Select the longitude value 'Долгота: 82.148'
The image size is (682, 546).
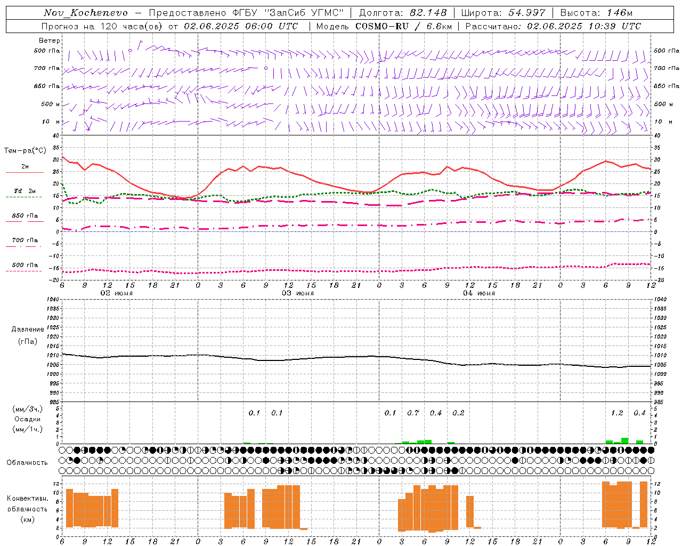403,13
